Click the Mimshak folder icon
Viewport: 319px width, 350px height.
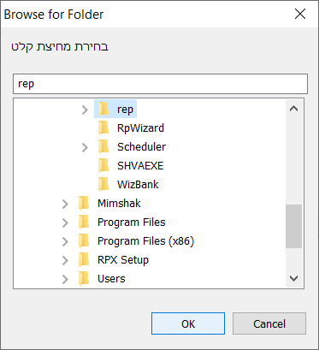[84, 203]
